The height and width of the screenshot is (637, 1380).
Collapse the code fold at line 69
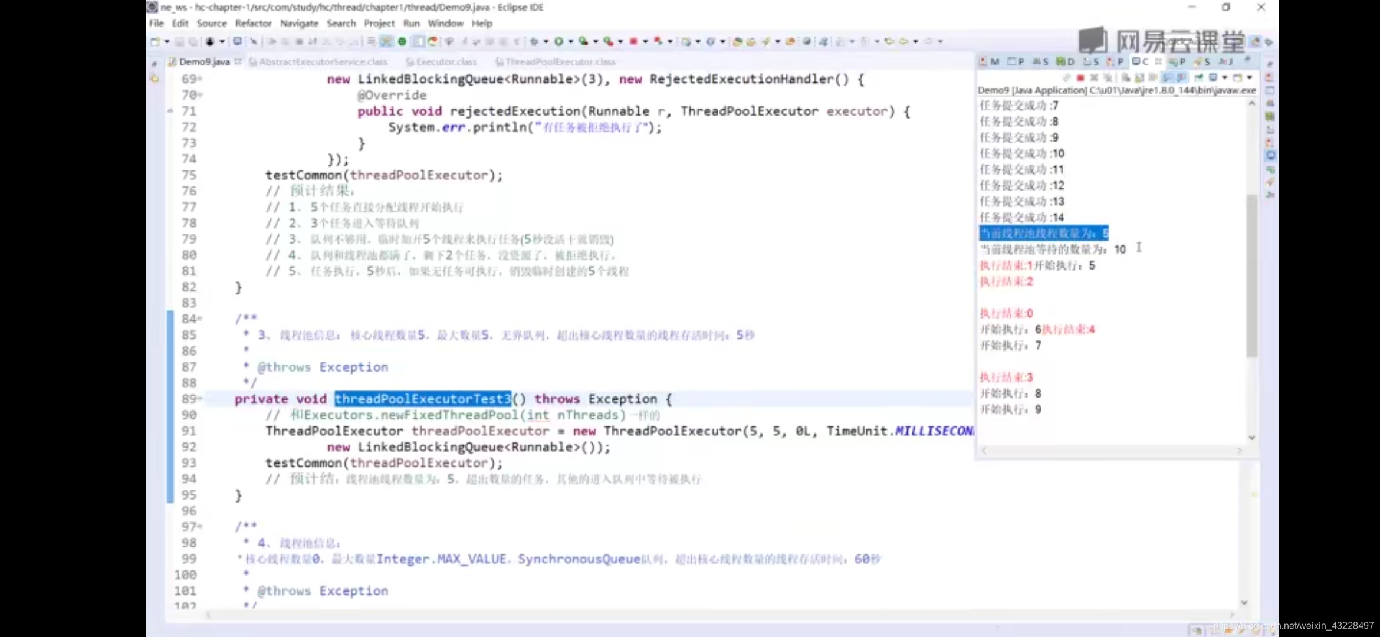point(201,79)
